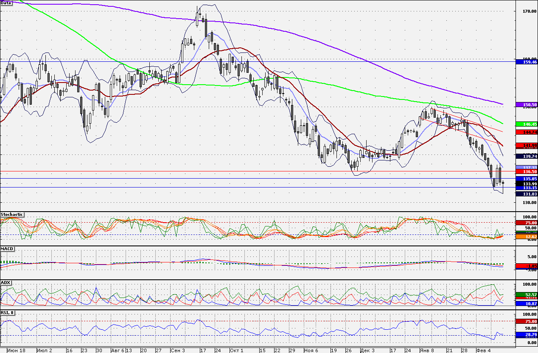Screen dimensions: 538x353
Task: Select the Stochastic indicator panel label
Action: coord(12,215)
